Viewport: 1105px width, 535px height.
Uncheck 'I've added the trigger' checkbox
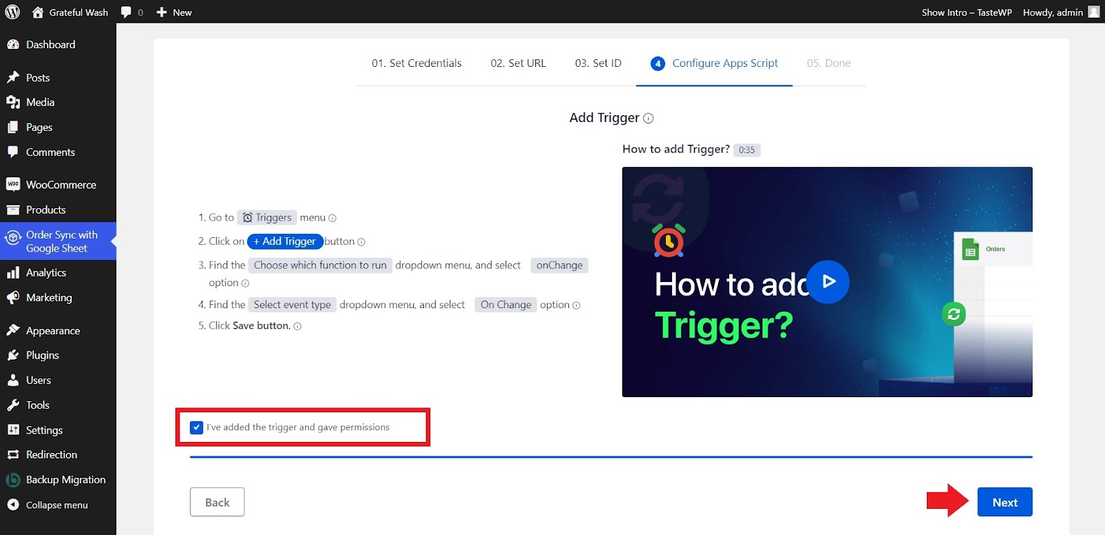(x=197, y=427)
